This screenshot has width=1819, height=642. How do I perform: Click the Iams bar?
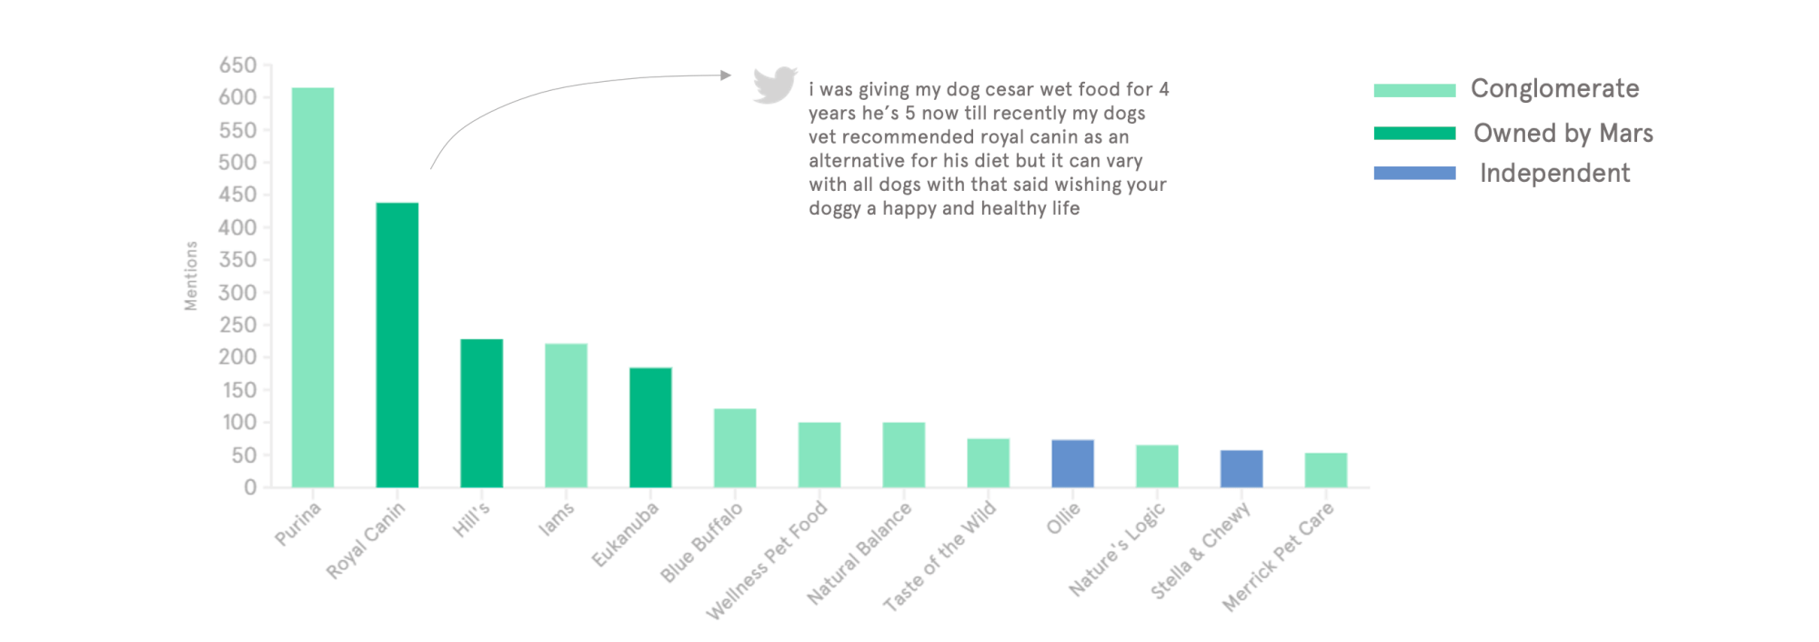coord(566,416)
